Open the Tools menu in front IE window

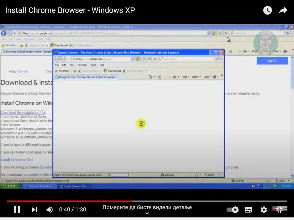pos(93,65)
